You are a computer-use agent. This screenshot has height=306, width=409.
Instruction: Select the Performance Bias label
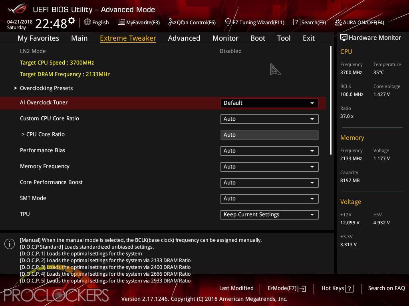[42, 150]
